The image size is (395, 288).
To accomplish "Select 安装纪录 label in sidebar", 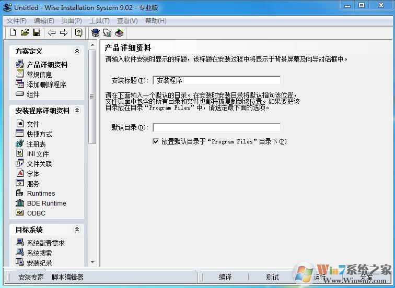I will [x=39, y=263].
